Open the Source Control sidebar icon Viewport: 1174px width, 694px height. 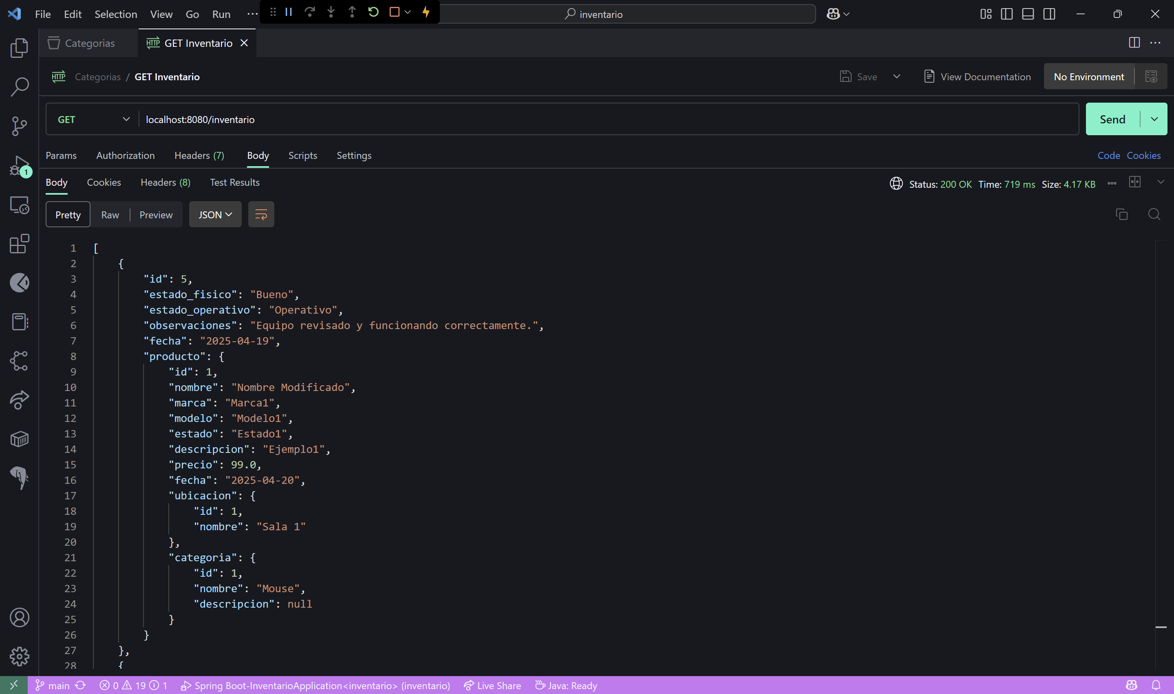pyautogui.click(x=19, y=126)
